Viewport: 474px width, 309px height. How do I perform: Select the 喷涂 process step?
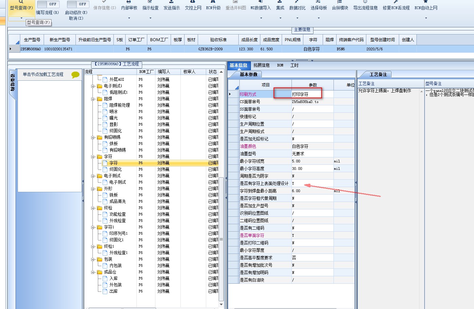pyautogui.click(x=113, y=111)
